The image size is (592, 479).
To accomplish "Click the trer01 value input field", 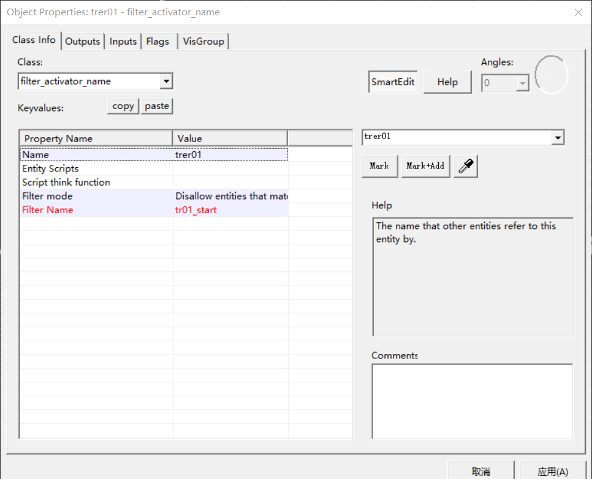I will 457,137.
